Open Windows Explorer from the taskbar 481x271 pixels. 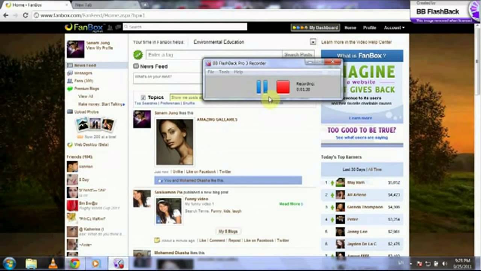(32, 263)
